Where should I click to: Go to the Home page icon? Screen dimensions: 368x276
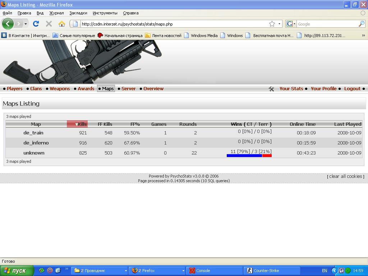[x=62, y=24]
